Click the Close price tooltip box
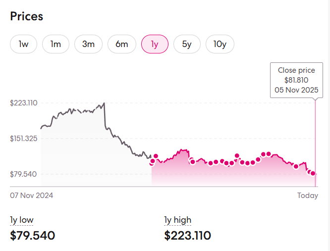This screenshot has width=330, height=251. (296, 80)
